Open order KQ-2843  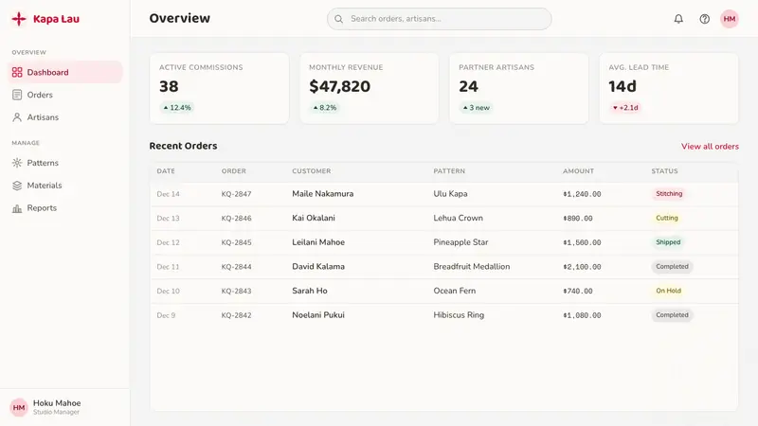tap(236, 291)
